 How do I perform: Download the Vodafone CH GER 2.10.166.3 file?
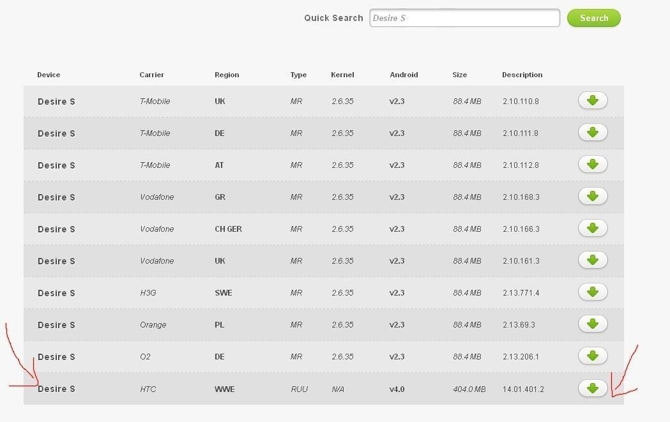(x=593, y=229)
